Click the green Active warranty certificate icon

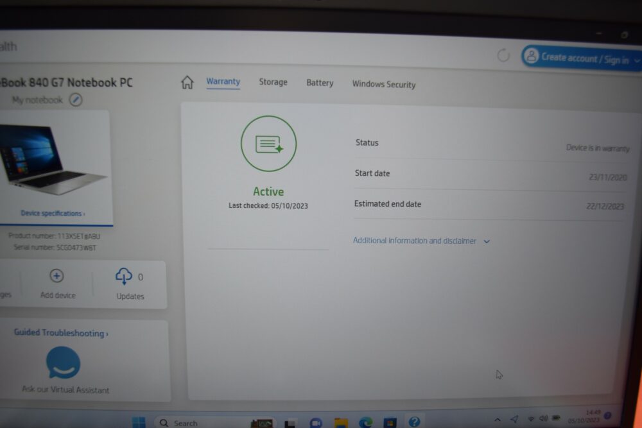(x=268, y=144)
